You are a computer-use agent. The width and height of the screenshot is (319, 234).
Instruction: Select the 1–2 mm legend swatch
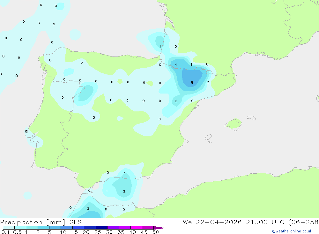coord(32,228)
